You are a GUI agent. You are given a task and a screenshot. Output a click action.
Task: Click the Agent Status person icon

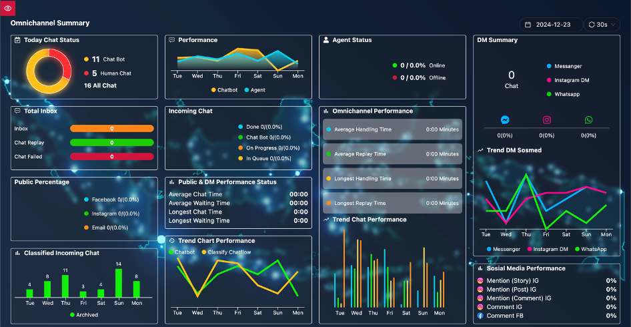coord(326,40)
